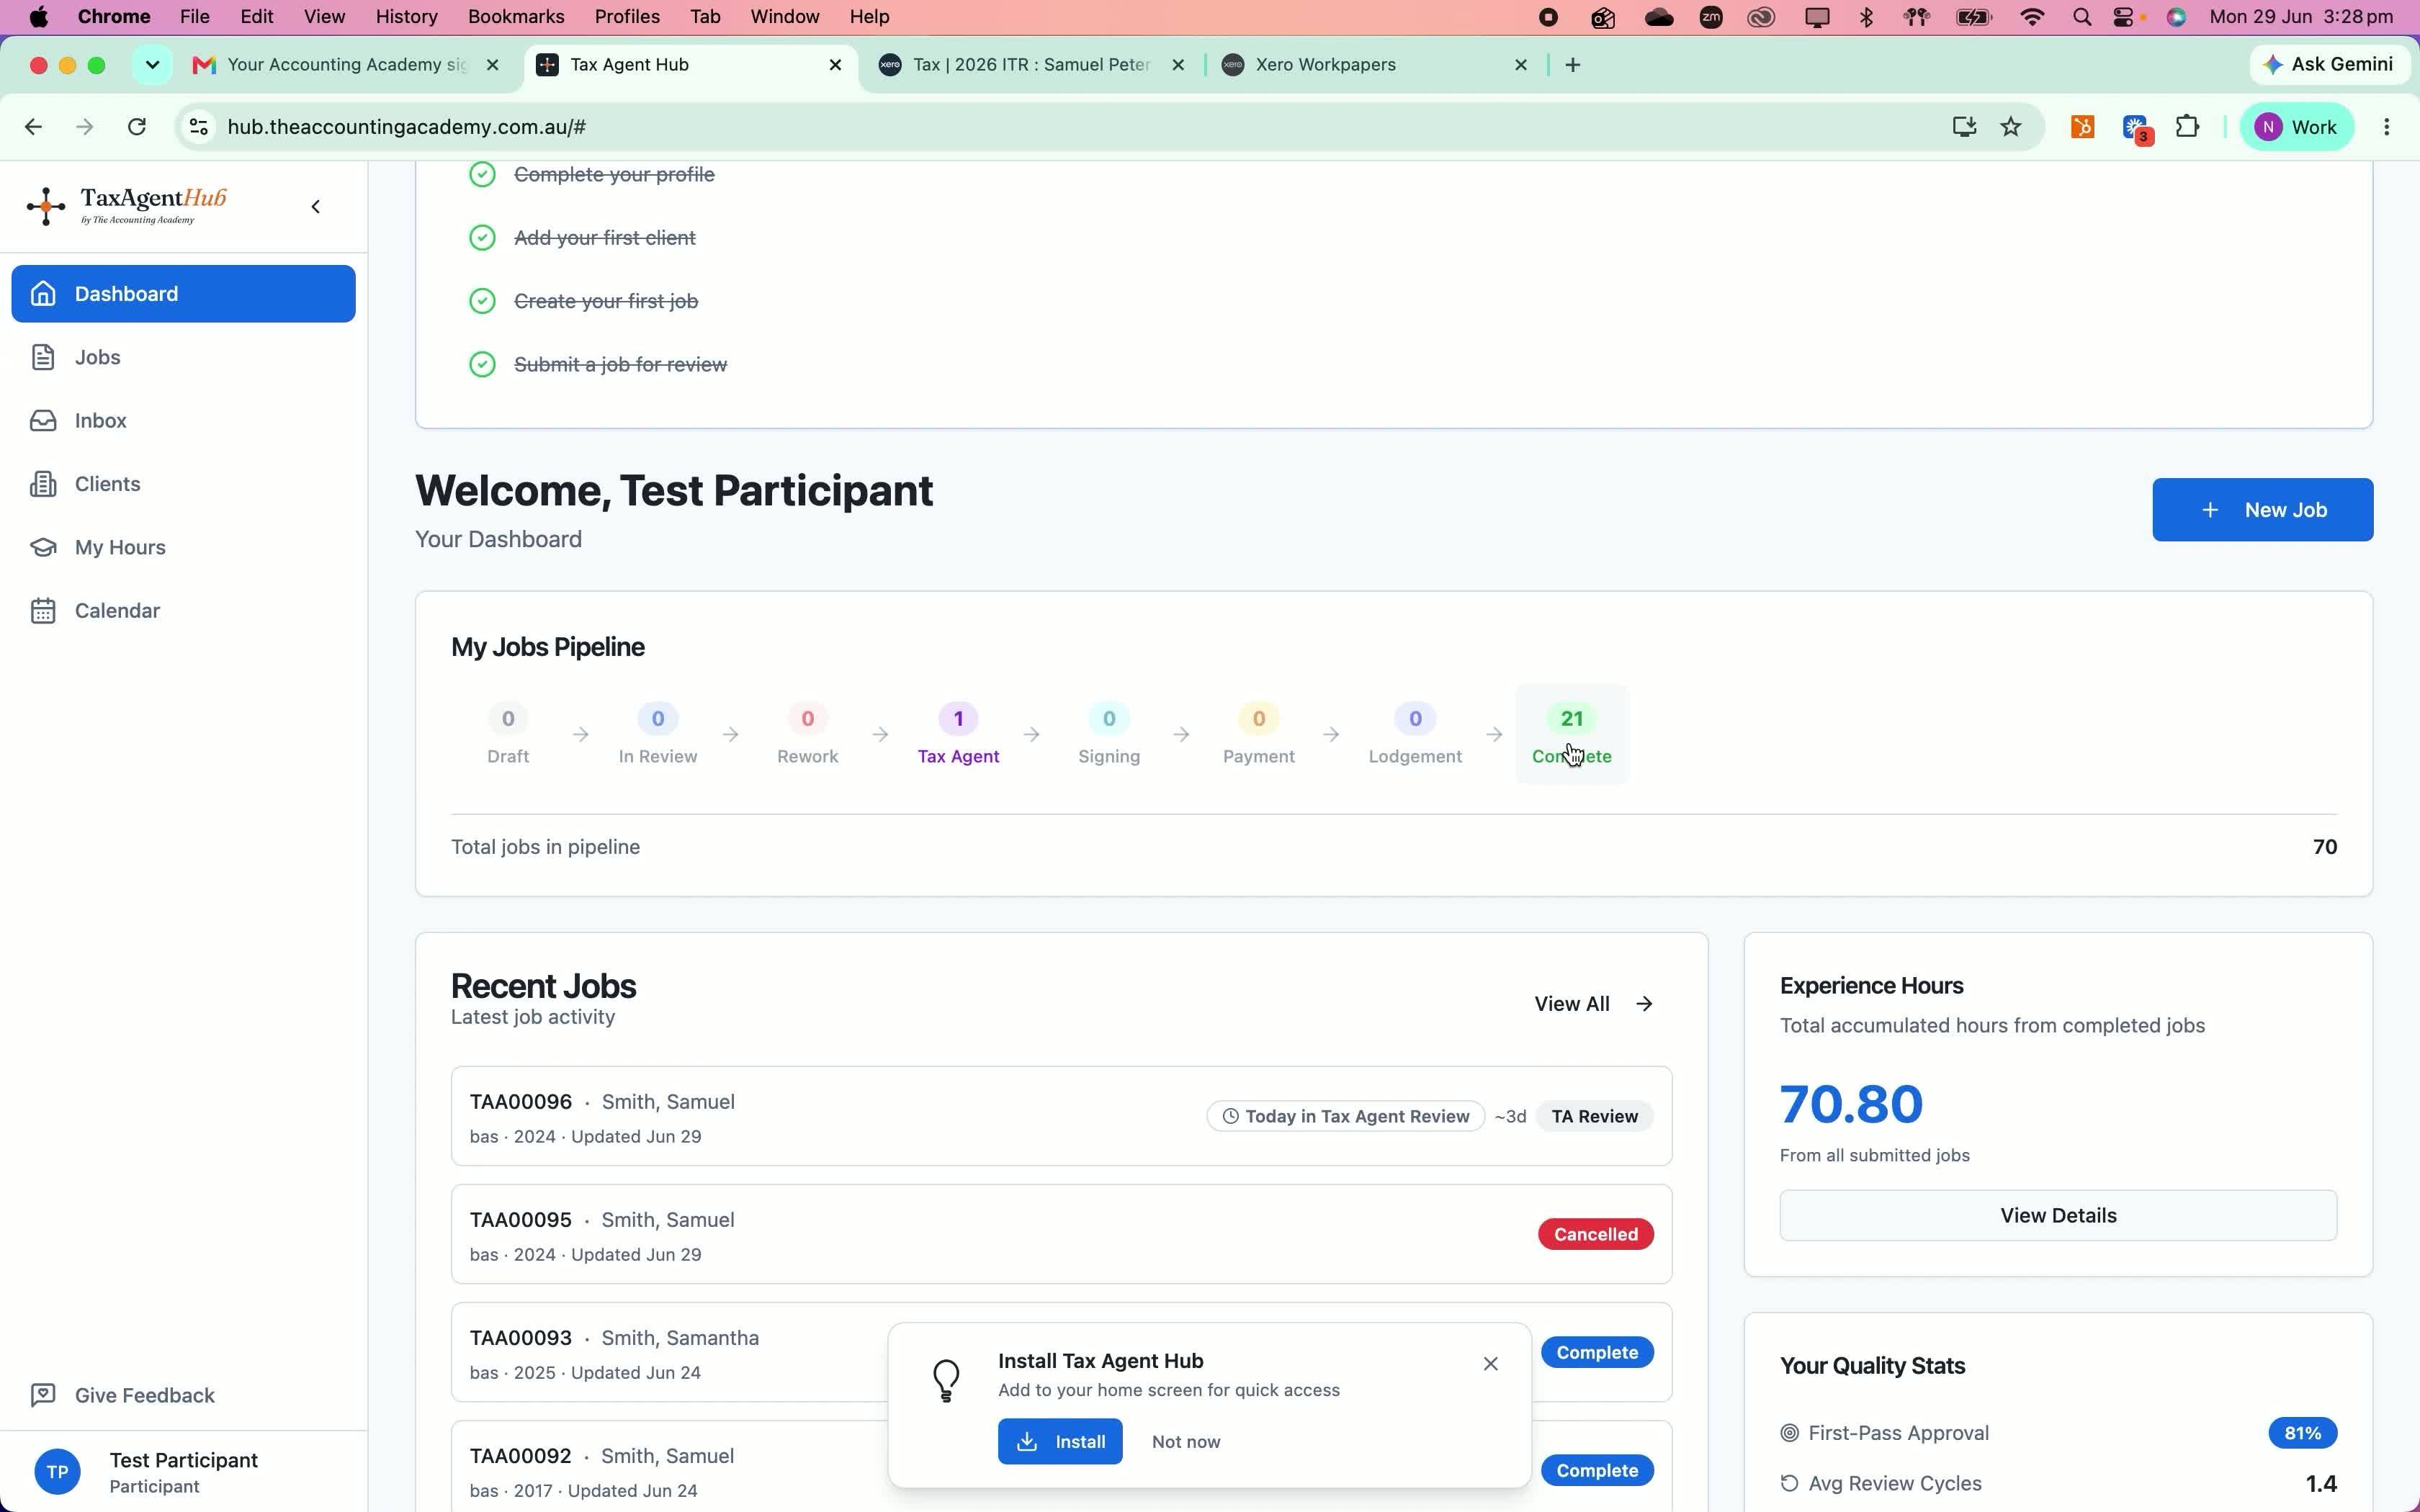Open Inbox from the sidebar
Image resolution: width=2420 pixels, height=1512 pixels.
pos(183,421)
